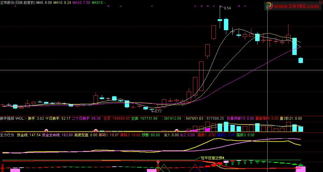323x172 pixels.
Task: Select the last cyan candlestick on the chart
Action: [x=301, y=60]
